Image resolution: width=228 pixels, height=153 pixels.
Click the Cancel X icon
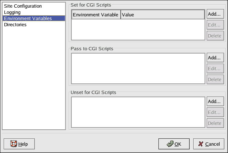point(201,144)
